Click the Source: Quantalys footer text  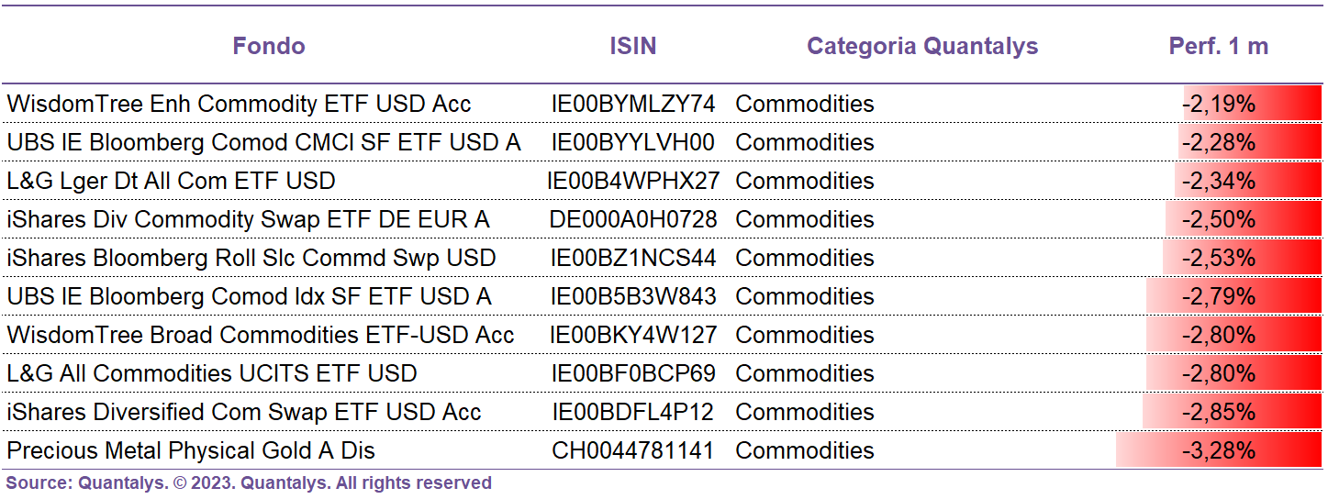tap(249, 482)
